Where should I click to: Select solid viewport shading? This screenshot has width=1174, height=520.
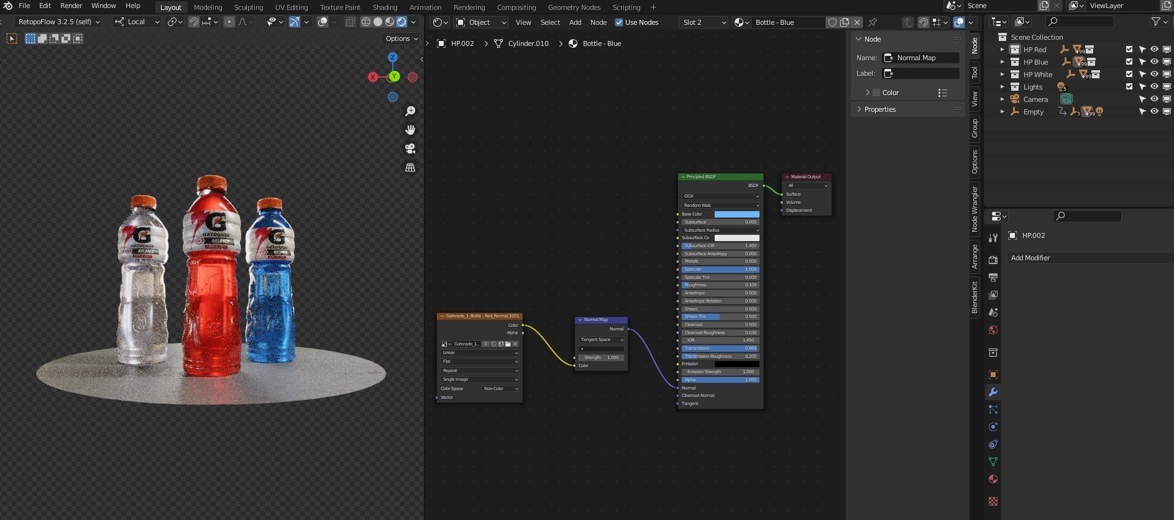[x=378, y=22]
